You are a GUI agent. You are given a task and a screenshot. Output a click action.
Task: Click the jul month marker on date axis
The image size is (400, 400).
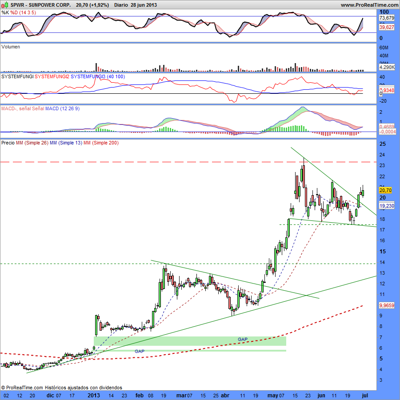[x=365, y=396]
